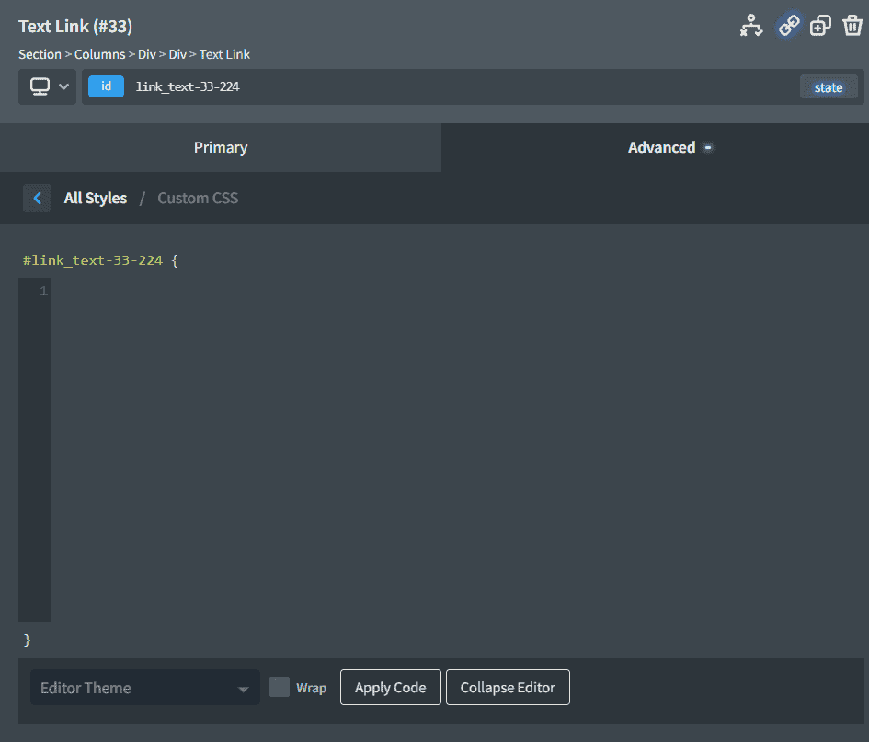Click the modified indicator dot beside Advanced
Viewport: 869px width, 742px height.
click(x=708, y=147)
